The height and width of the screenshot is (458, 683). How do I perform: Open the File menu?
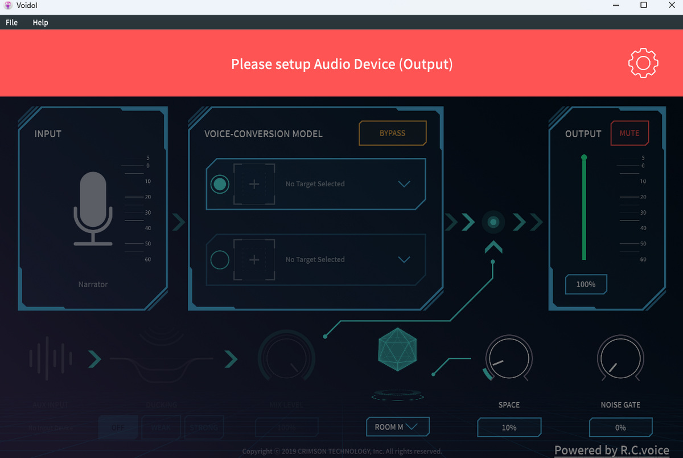coord(11,22)
